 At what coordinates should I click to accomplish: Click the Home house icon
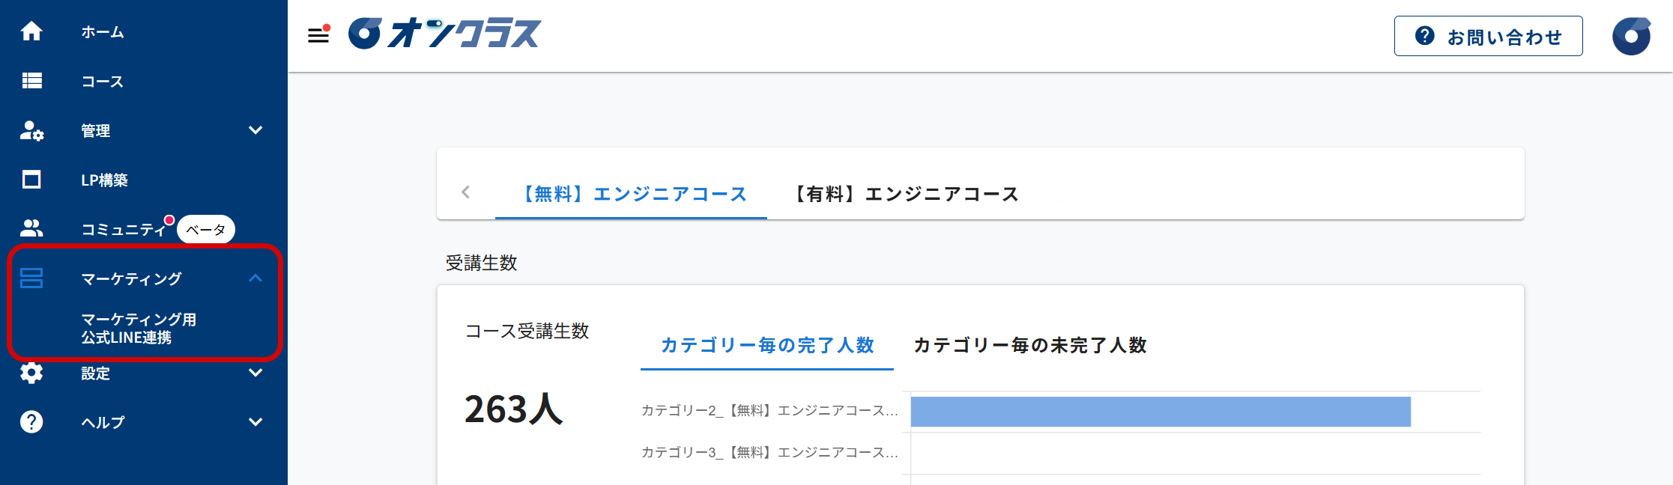coord(31,31)
